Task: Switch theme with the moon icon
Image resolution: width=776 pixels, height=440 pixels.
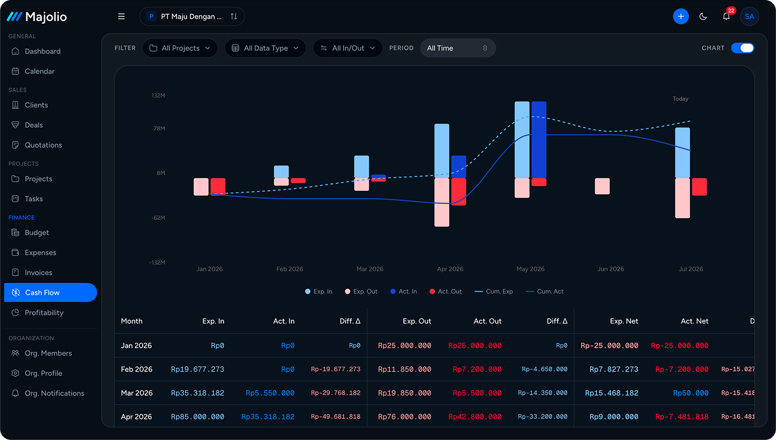Action: pos(703,16)
